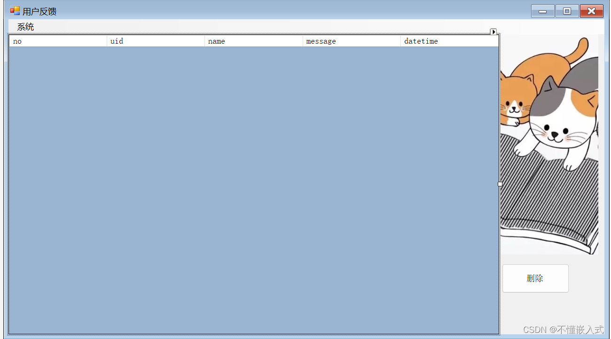Open the 系统 menu
Viewport: 611px width, 339px height.
25,27
